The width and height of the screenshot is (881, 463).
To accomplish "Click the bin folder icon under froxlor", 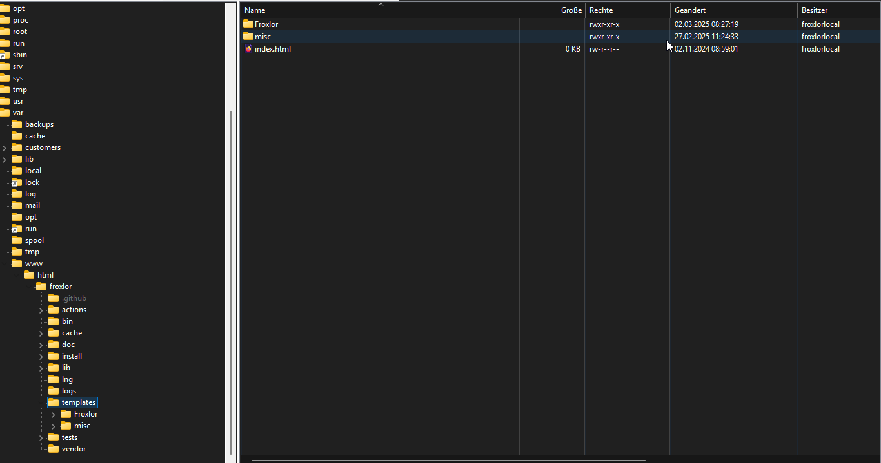I will (54, 321).
